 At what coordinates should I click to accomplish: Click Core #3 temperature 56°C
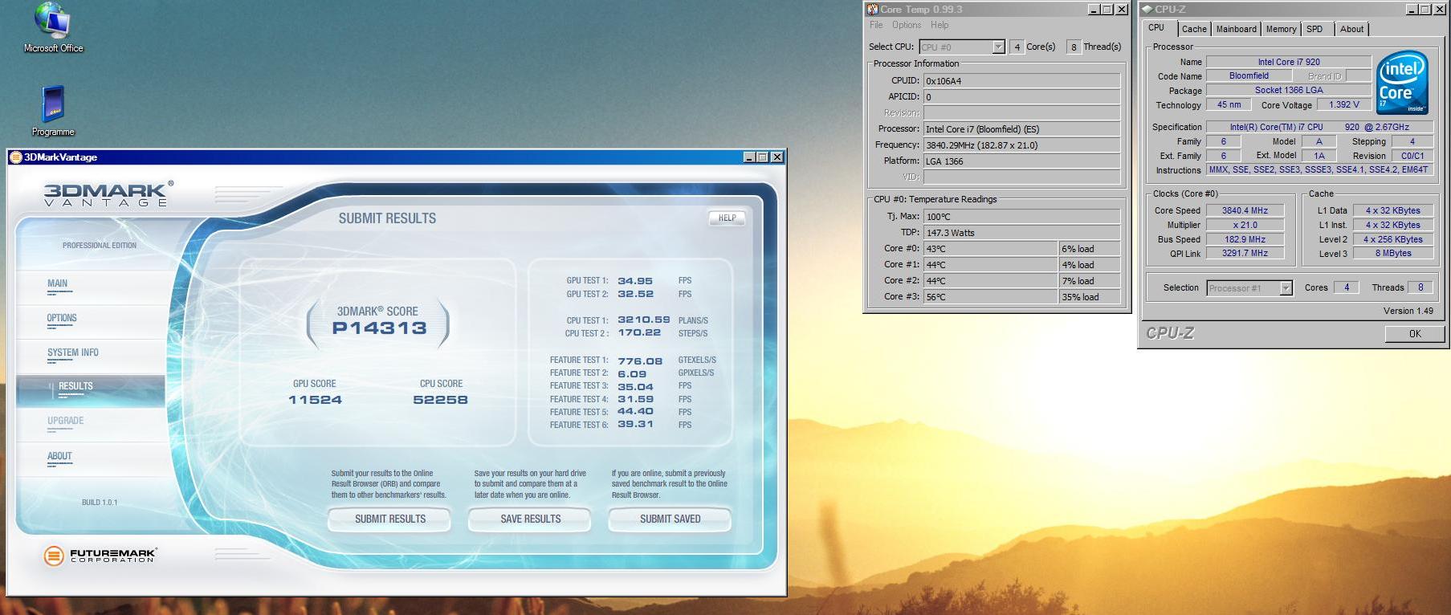990,297
